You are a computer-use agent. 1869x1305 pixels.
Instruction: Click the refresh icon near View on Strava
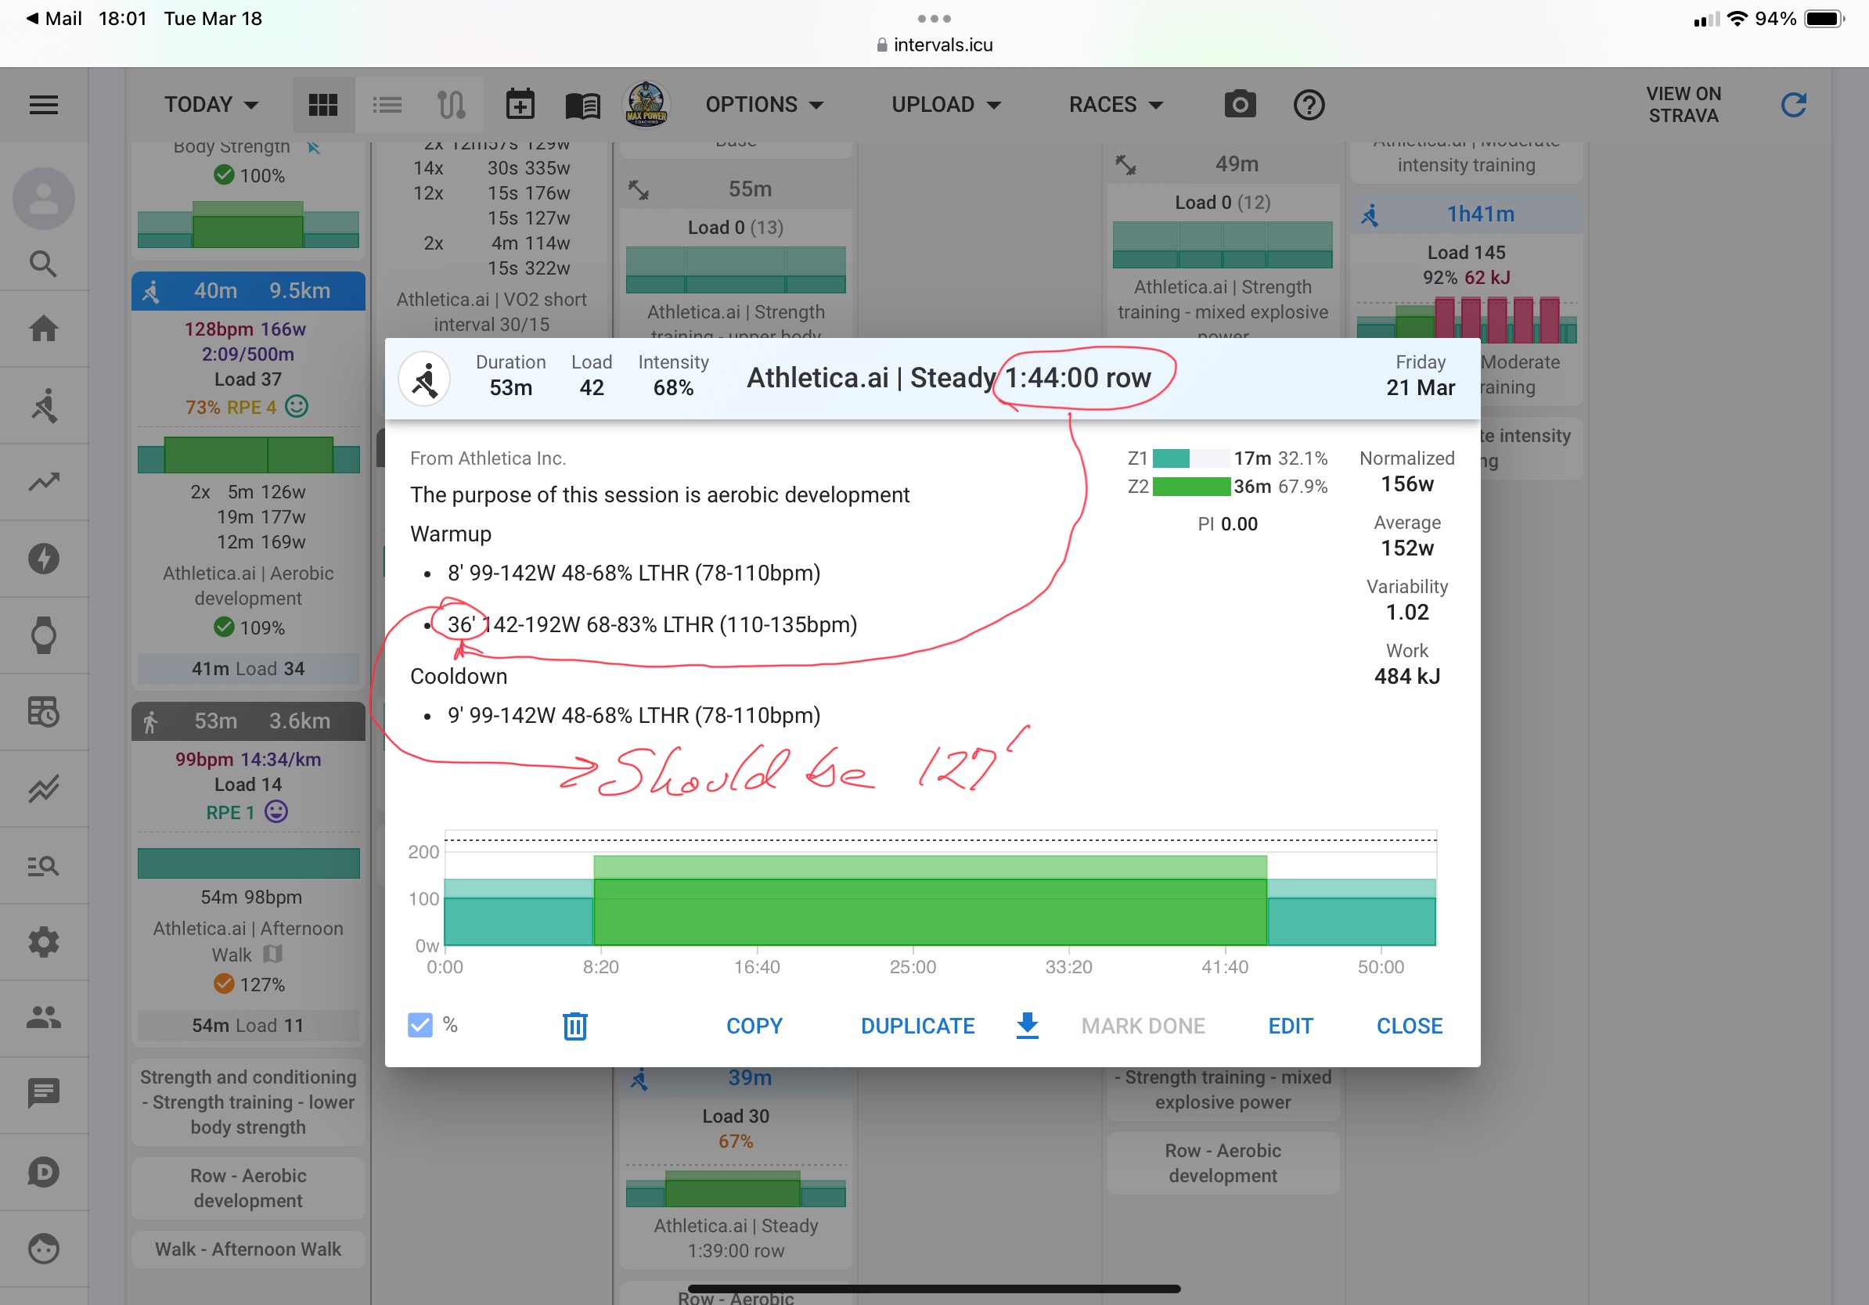point(1794,105)
